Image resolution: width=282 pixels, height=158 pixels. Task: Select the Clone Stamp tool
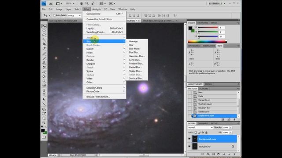(44, 63)
